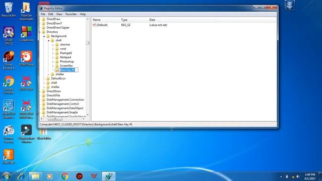The width and height of the screenshot is (322, 181).
Task: Open the Windows Start menu orb
Action: [6, 176]
